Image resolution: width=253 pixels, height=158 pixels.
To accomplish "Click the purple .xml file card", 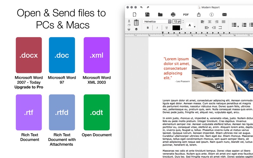I will pyautogui.click(x=97, y=55).
